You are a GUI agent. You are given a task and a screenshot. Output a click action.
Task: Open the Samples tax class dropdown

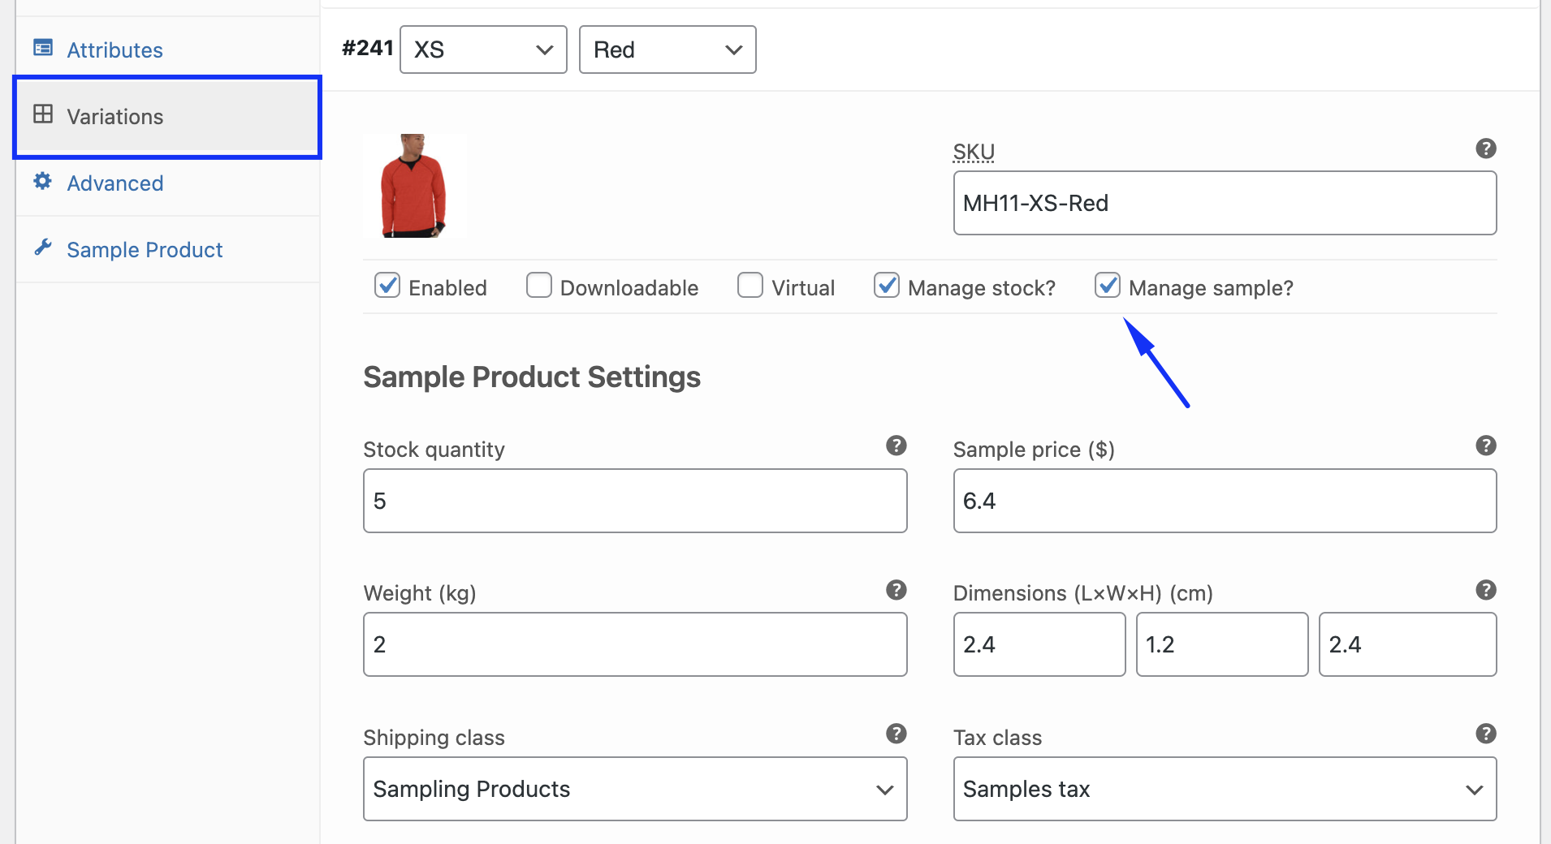coord(1224,789)
